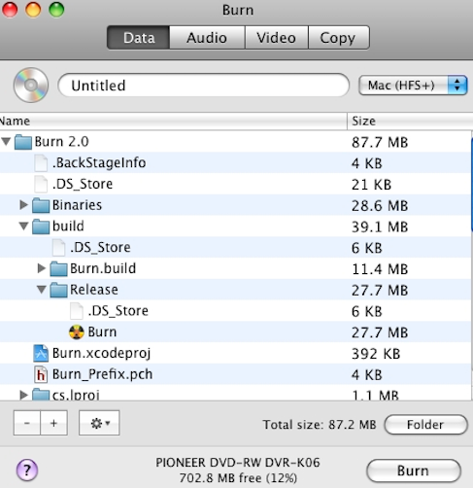This screenshot has width=473, height=488.
Task: Click the PIONEER DVD-RW DVR-K06 drive label
Action: coord(238,463)
